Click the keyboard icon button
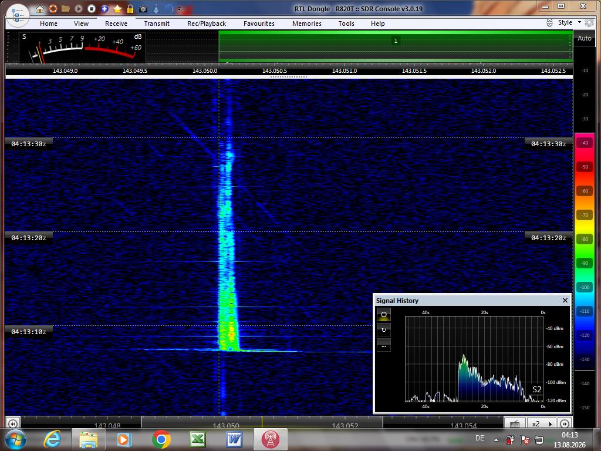 [x=515, y=423]
